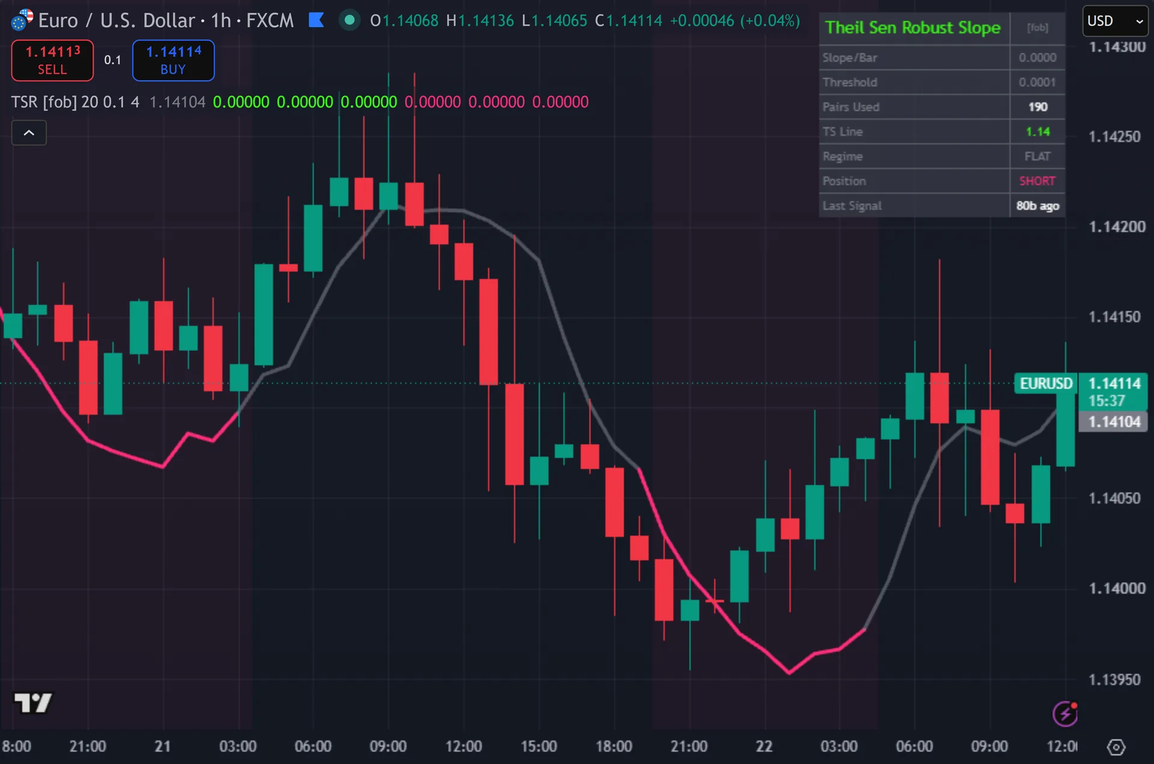Click the Last Signal row label
This screenshot has width=1154, height=764.
852,205
